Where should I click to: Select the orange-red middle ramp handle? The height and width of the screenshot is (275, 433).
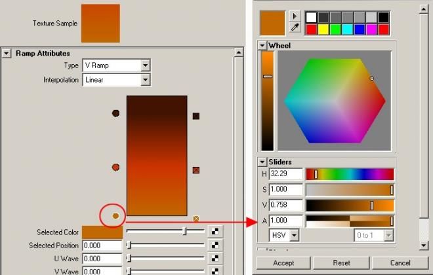click(115, 167)
